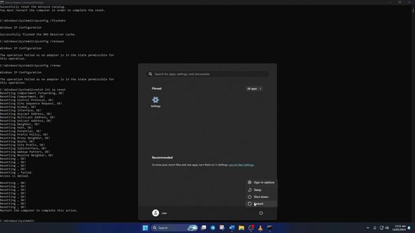Viewport: 415px width, 233px height.
Task: Open VLC media player from taskbar
Action: coord(261,228)
